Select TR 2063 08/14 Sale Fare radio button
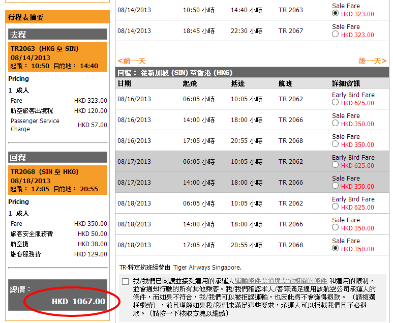393x323 pixels. (x=335, y=14)
